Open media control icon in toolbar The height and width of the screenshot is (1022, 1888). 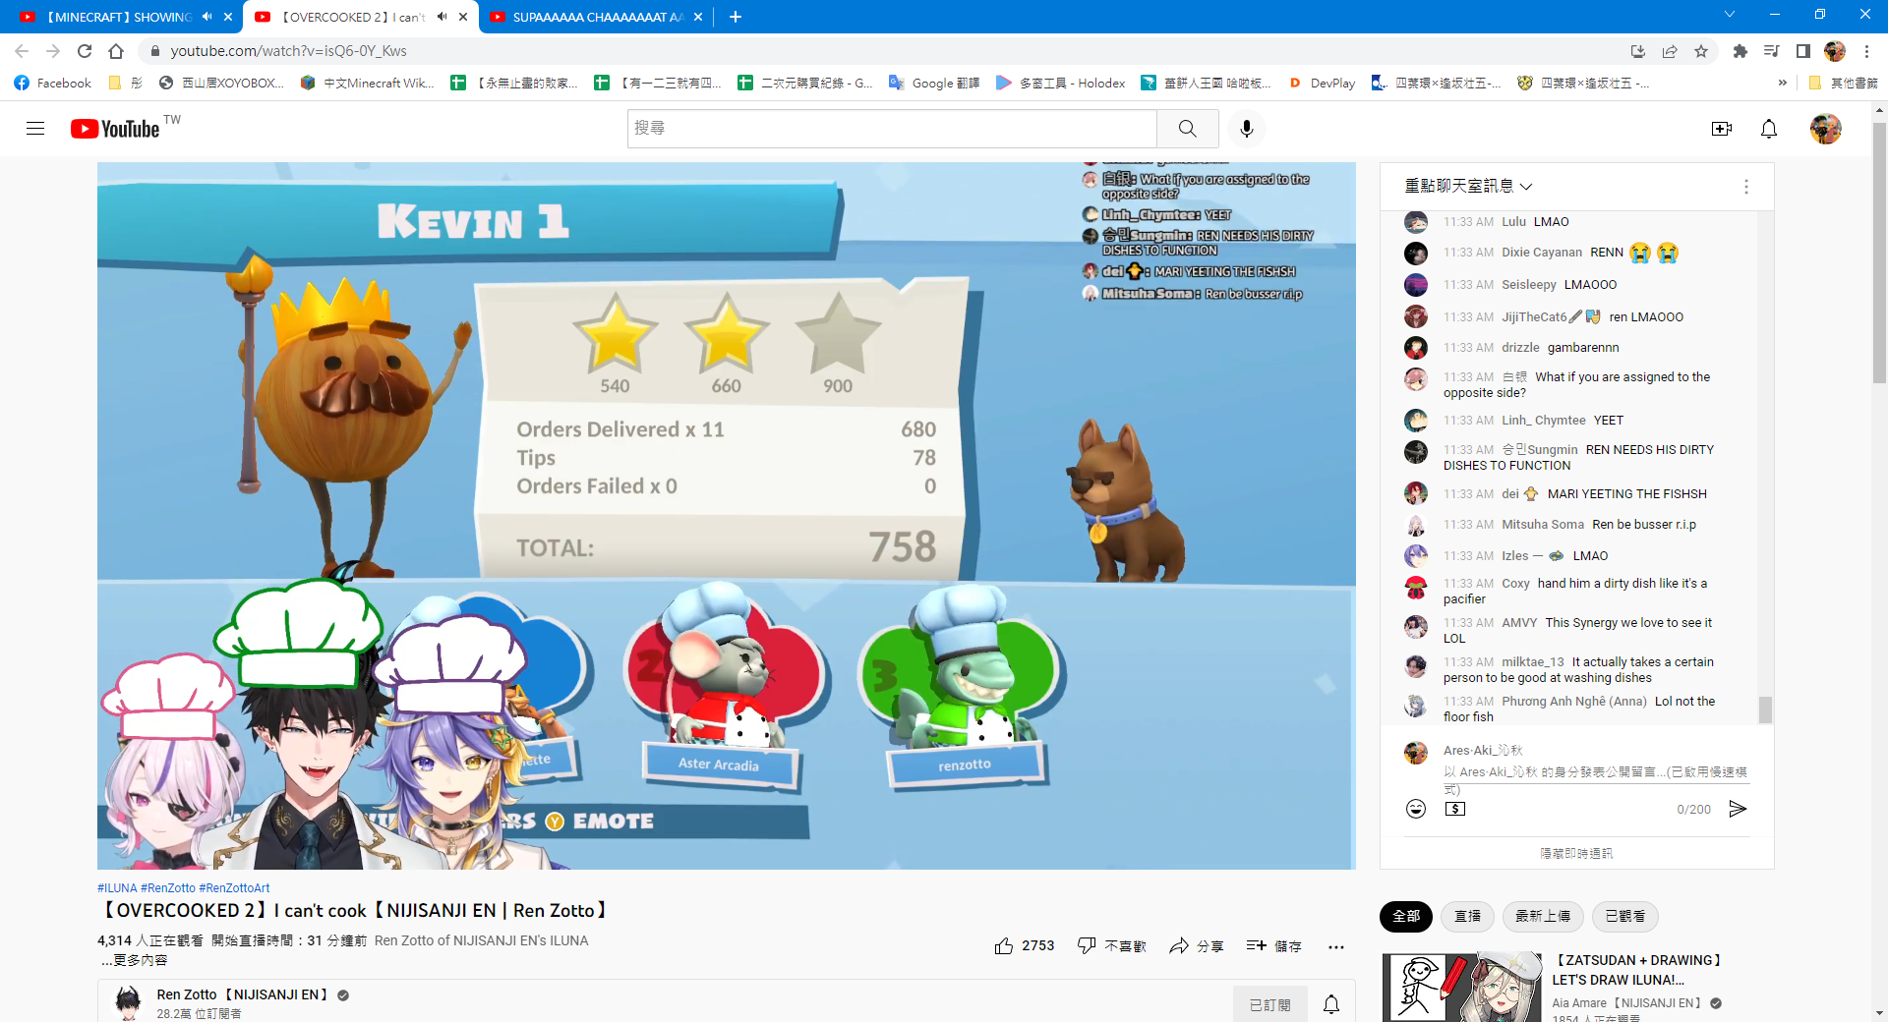tap(1772, 51)
